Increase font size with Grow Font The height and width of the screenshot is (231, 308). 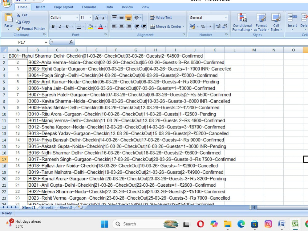(x=97, y=18)
